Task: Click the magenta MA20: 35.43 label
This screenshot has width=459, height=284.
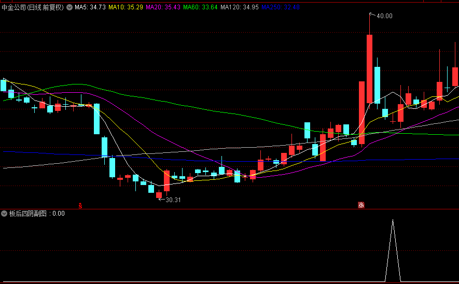Action: [163, 7]
